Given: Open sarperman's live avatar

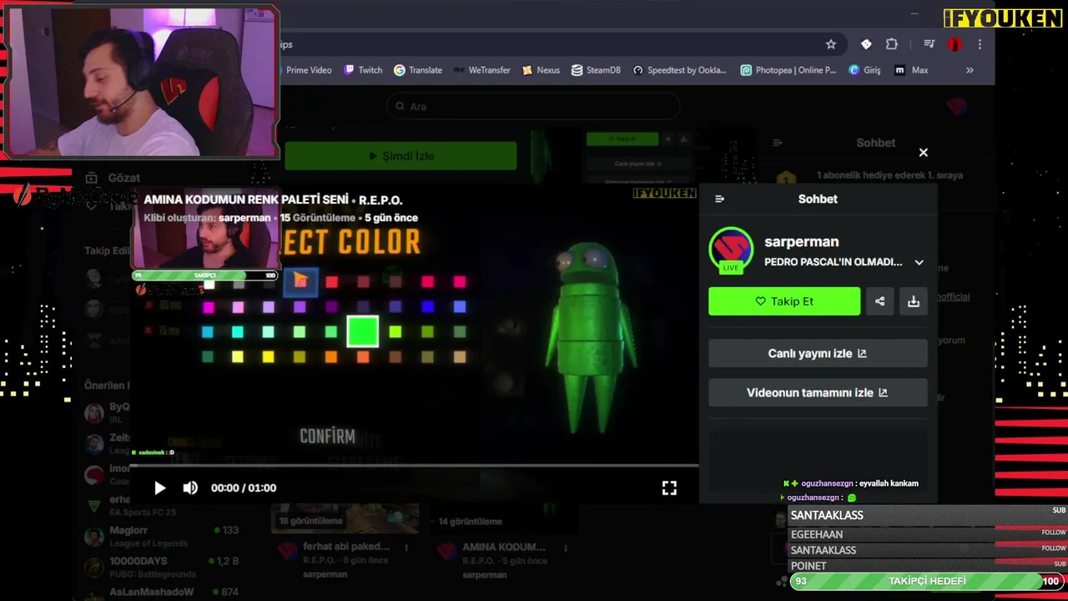Looking at the screenshot, I should (x=731, y=250).
